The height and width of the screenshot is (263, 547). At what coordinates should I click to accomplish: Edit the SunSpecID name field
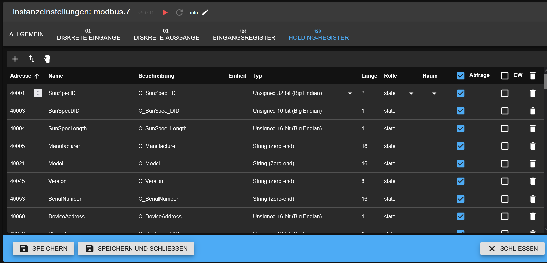tap(90, 93)
